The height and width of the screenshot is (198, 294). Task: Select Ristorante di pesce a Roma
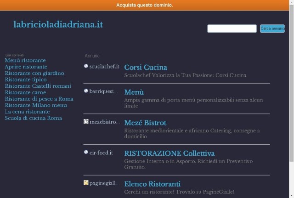click(39, 99)
